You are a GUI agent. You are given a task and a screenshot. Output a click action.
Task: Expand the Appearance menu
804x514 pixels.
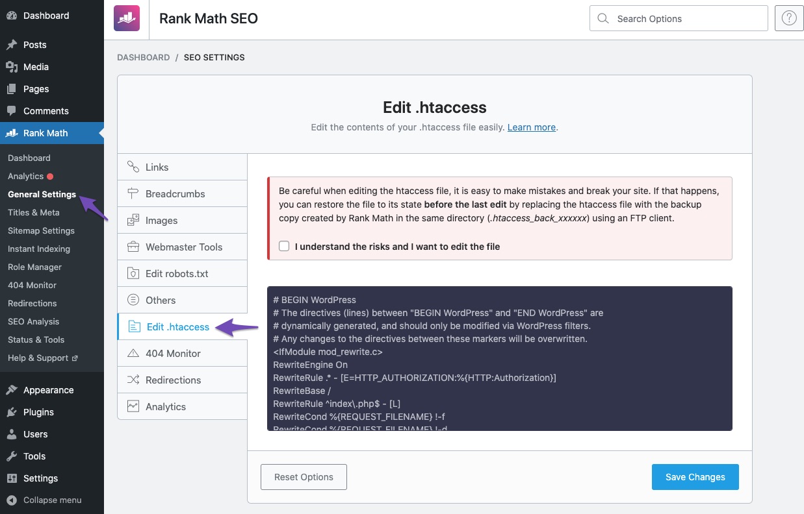coord(48,390)
